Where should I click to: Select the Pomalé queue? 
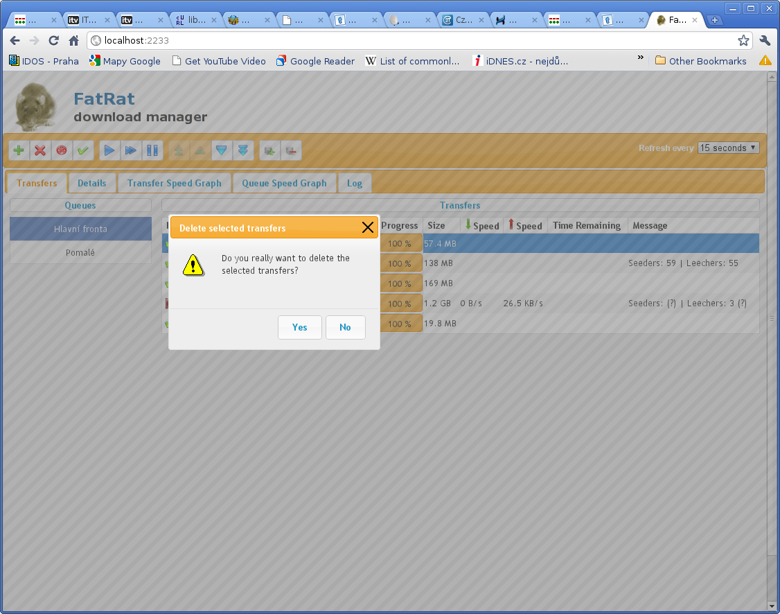80,252
